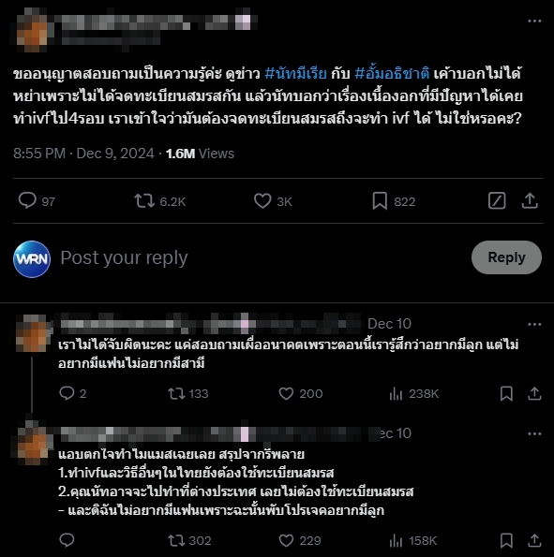Click the reply icon showing 97 comments
554x557 pixels.
click(27, 200)
